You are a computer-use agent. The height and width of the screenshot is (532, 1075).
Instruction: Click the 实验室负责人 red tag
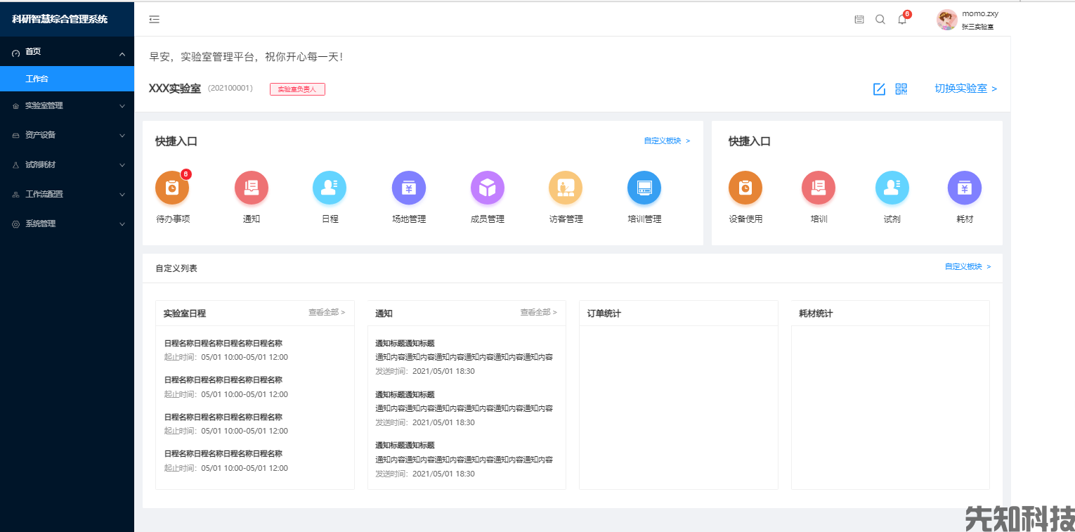[x=297, y=89]
